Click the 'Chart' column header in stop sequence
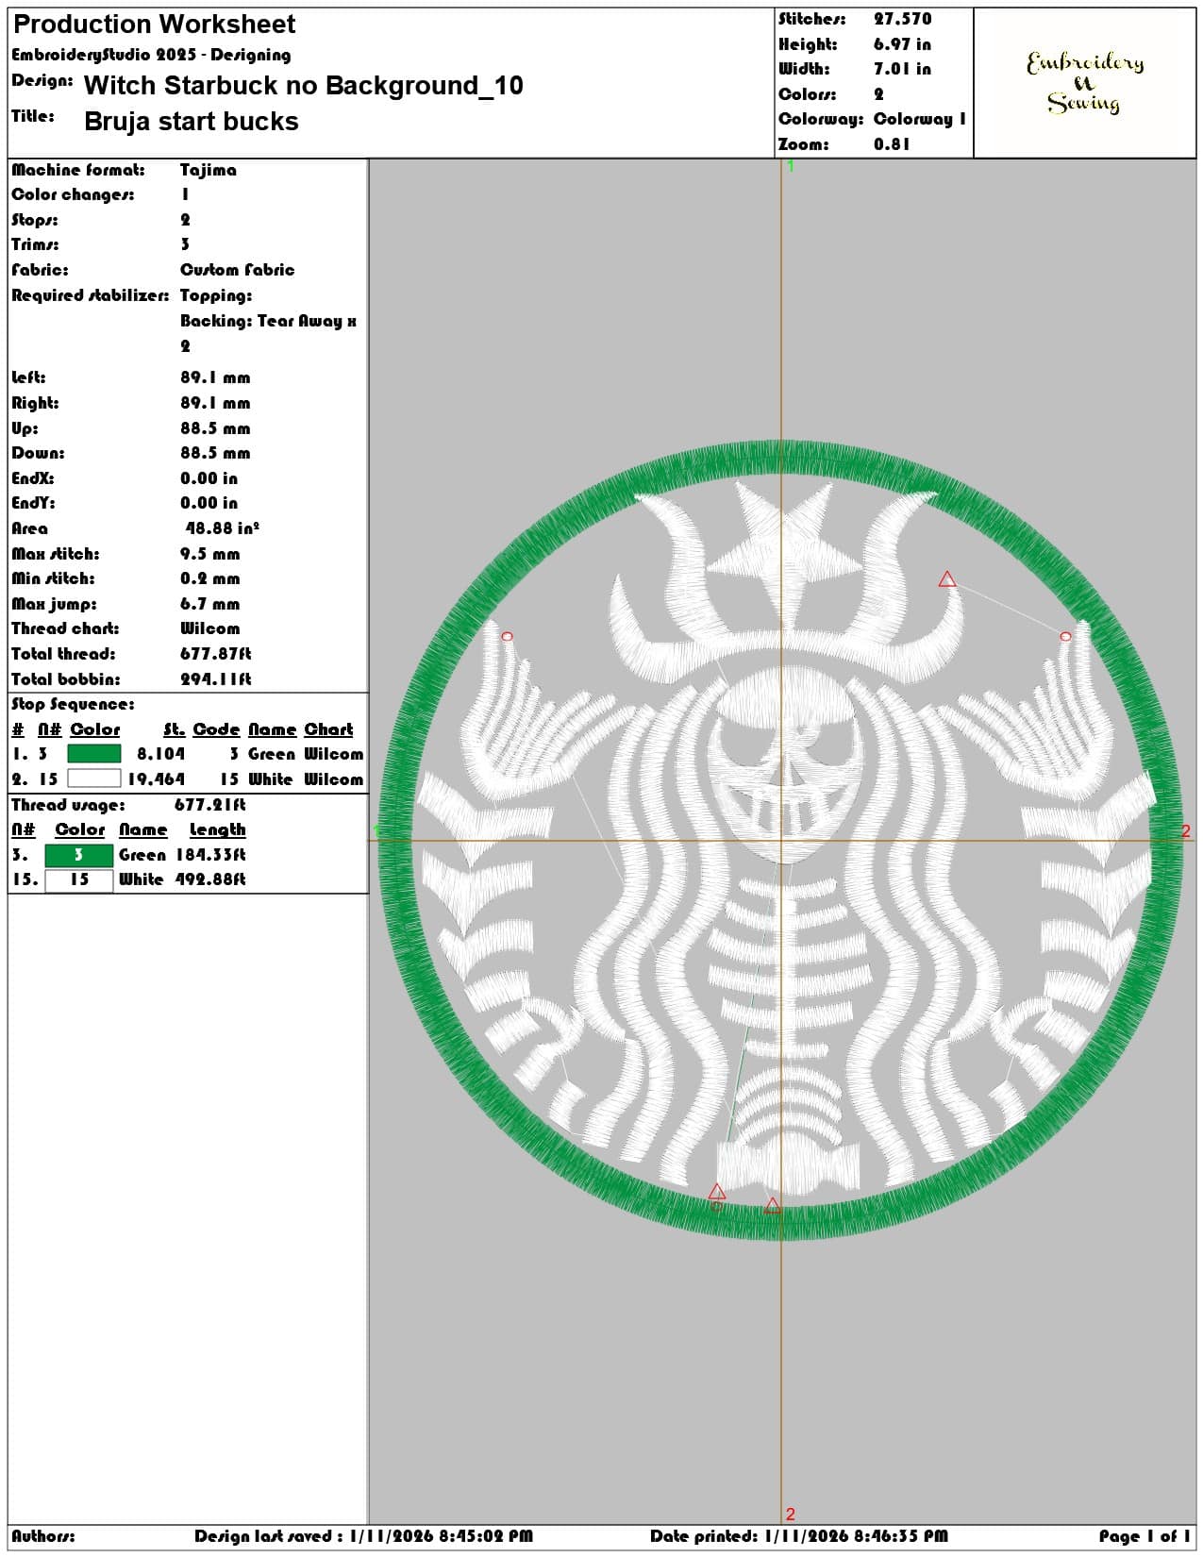1203x1557 pixels. pyautogui.click(x=328, y=729)
